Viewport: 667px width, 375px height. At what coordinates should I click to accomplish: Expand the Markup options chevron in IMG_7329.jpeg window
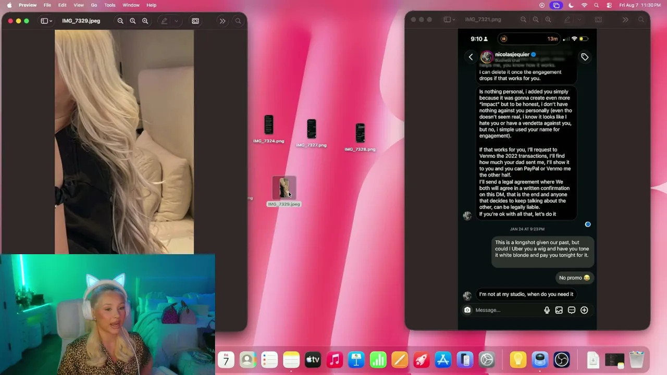[x=176, y=21]
